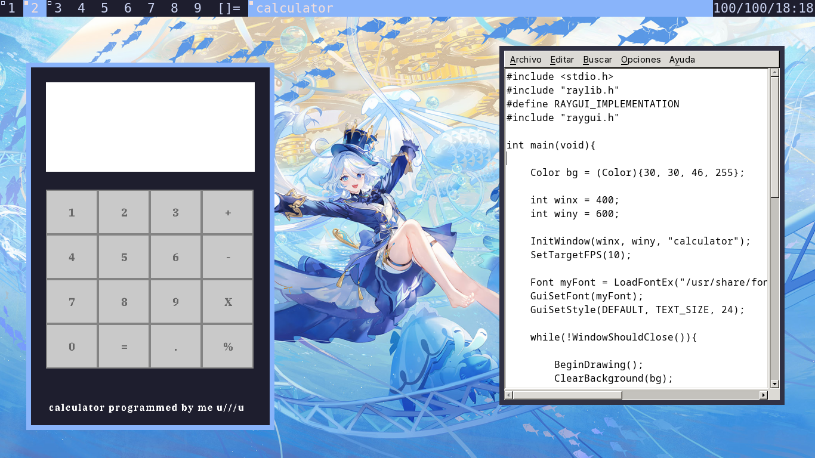Image resolution: width=815 pixels, height=458 pixels.
Task: Click the 'Font myFont = LoadFontEx' line
Action: tap(649, 282)
